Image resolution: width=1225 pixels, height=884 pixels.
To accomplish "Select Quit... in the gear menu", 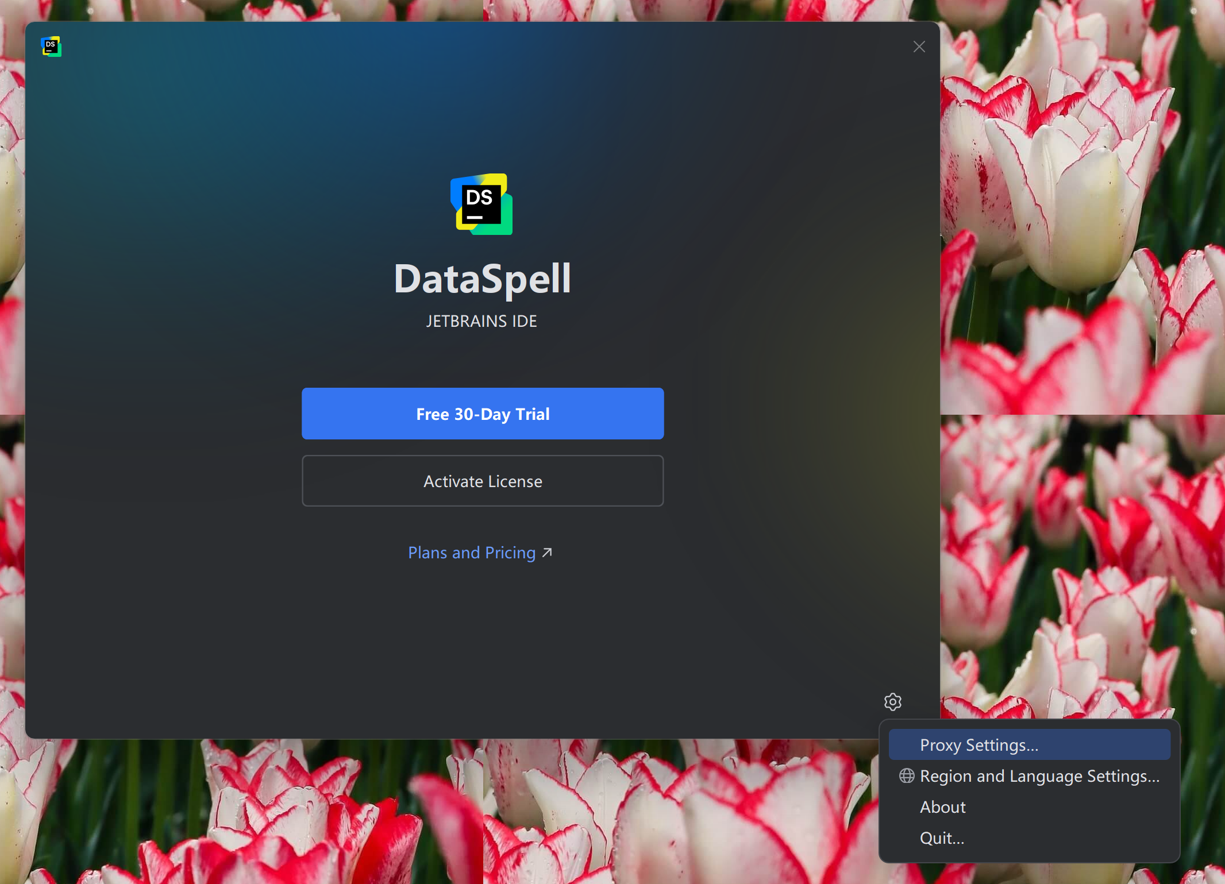I will pyautogui.click(x=942, y=838).
